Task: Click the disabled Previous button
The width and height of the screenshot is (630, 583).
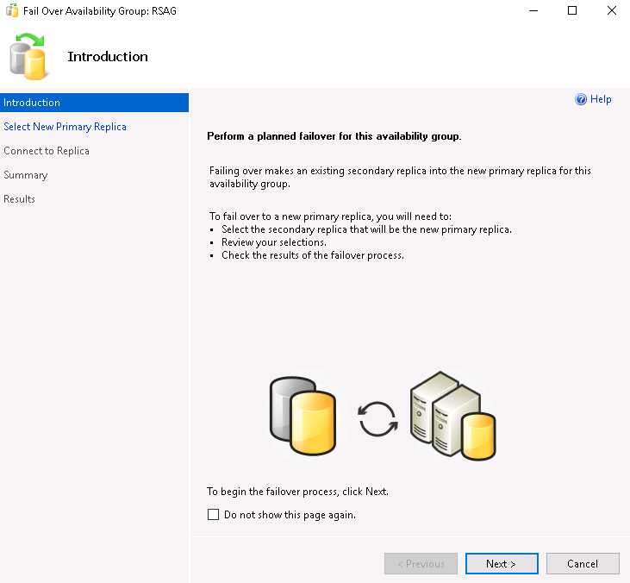Action: coord(421,563)
